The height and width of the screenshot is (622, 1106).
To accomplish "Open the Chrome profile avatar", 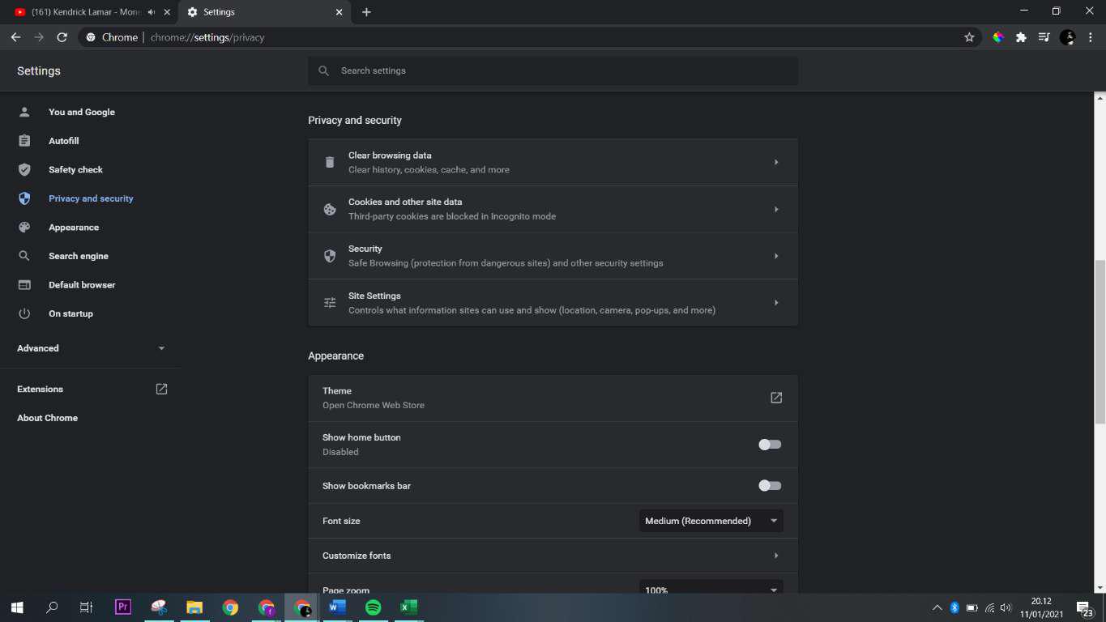I will [1067, 37].
